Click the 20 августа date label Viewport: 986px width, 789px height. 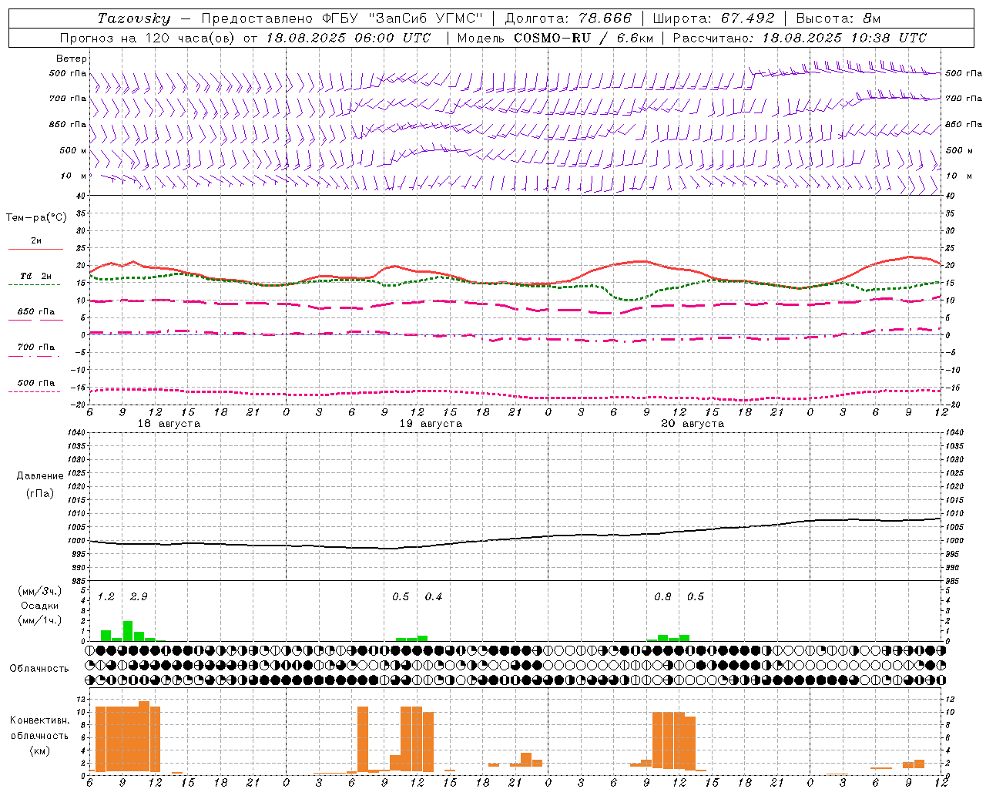click(693, 424)
